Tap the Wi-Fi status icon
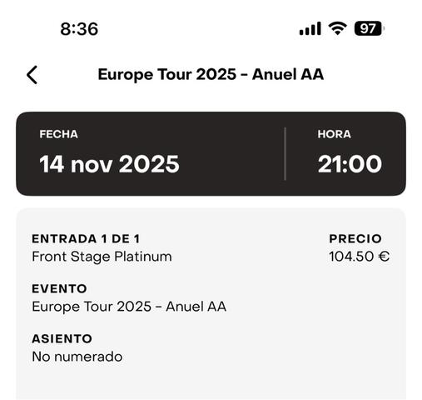The image size is (422, 400). [337, 28]
